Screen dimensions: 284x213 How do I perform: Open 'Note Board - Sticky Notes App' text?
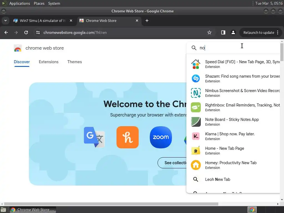pos(232,120)
